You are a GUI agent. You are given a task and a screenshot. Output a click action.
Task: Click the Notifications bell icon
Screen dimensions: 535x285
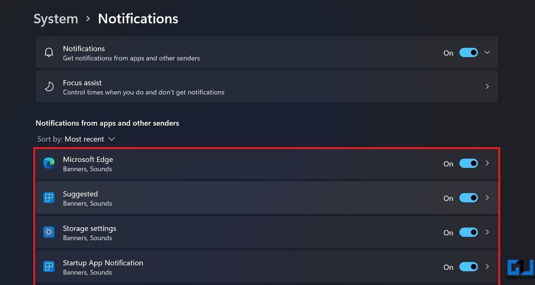[49, 53]
